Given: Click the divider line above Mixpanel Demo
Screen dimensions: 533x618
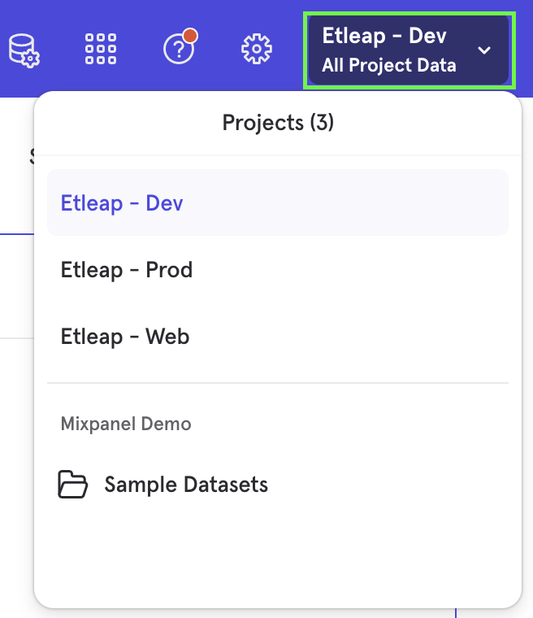Looking at the screenshot, I should click(x=278, y=382).
